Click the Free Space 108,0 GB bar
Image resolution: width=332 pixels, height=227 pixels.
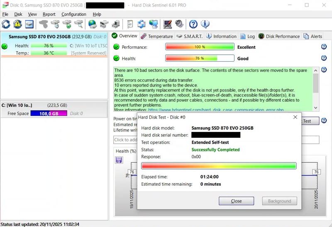pos(49,113)
